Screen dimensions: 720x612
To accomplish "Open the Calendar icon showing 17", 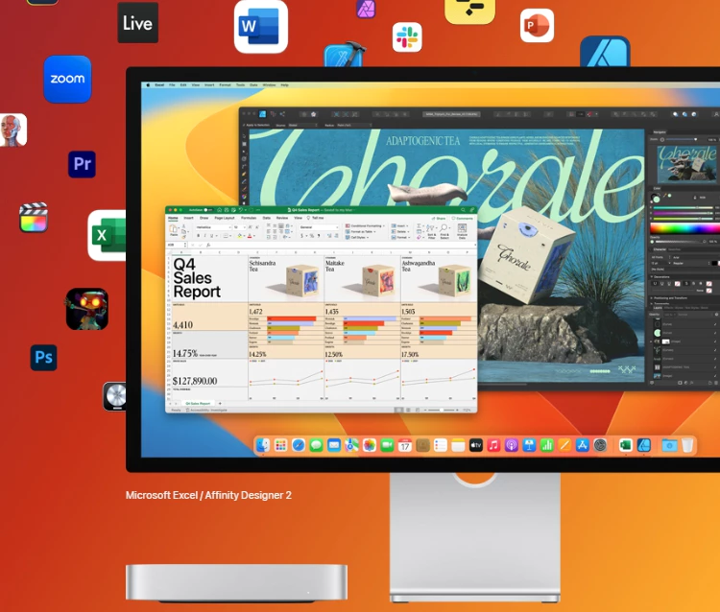I will point(404,445).
